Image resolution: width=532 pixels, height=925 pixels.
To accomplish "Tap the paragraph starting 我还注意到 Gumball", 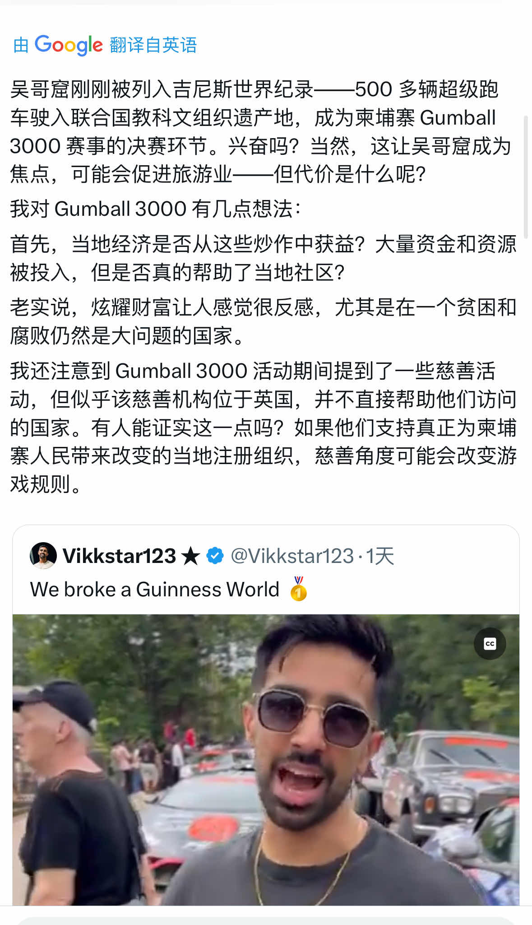I will tap(263, 427).
